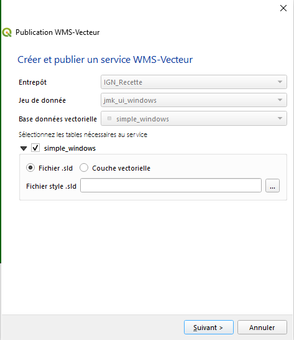Open the Entrepôt dropdown showing IGN_Recette

194,82
